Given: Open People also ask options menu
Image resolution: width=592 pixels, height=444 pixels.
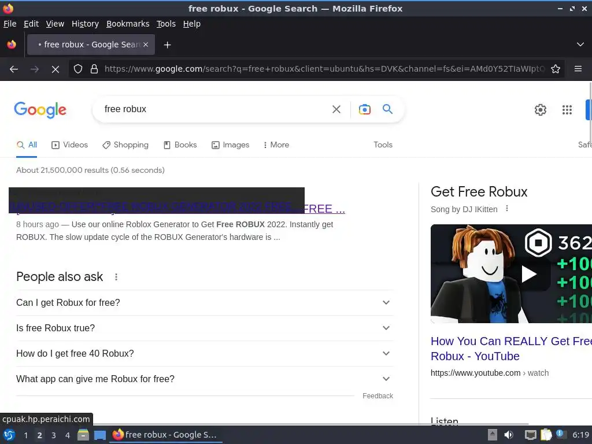Looking at the screenshot, I should coord(116,277).
